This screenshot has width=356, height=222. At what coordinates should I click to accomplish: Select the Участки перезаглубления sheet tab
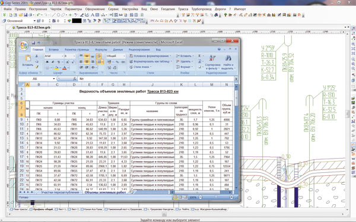[x=60, y=192]
